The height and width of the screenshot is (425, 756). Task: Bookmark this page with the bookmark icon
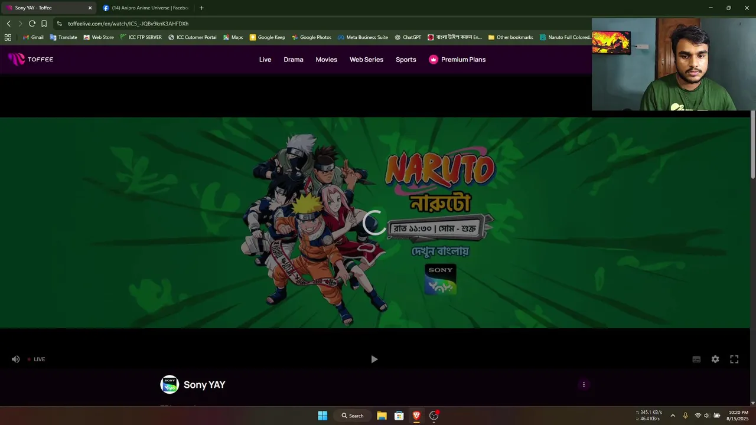point(44,24)
